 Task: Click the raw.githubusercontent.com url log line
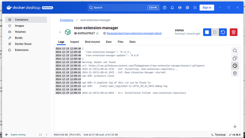(143, 65)
